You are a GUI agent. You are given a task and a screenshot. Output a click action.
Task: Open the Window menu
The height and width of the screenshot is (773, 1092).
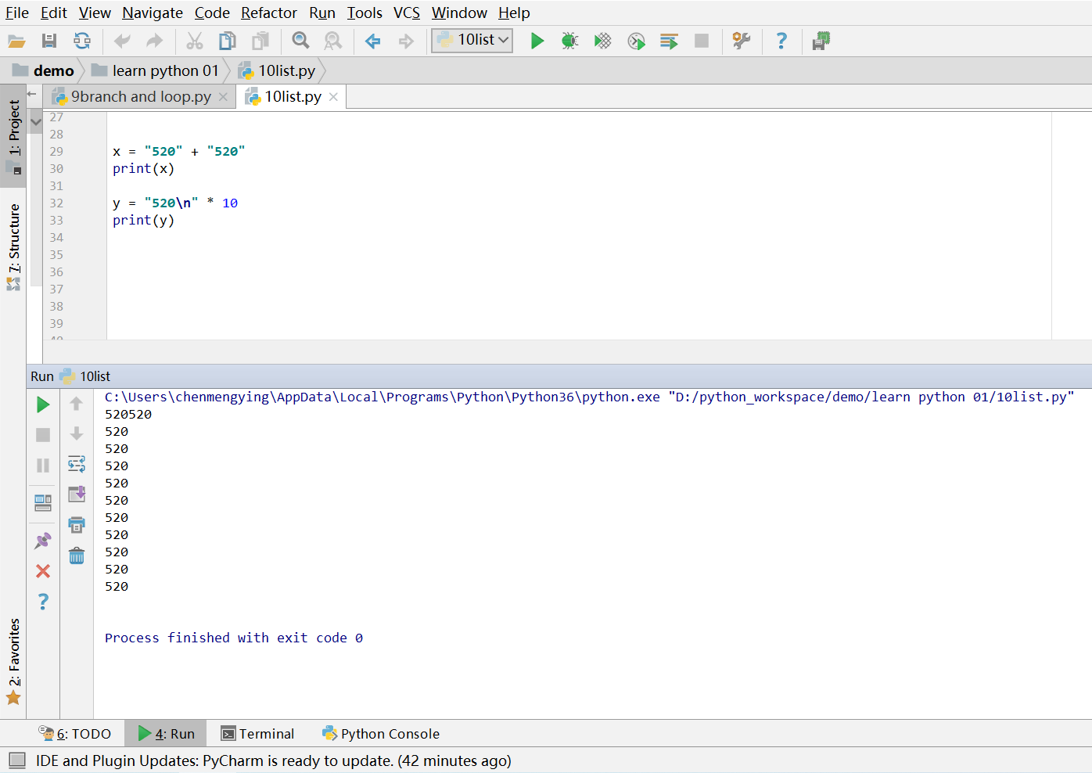459,13
